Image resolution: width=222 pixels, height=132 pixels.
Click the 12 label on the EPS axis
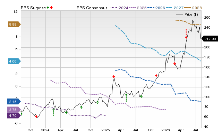click(16, 12)
